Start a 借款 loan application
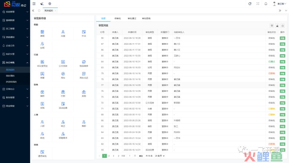 pos(42,94)
